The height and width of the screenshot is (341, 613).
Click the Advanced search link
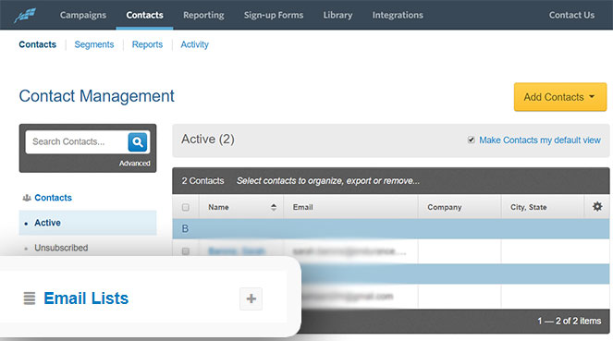pos(134,164)
